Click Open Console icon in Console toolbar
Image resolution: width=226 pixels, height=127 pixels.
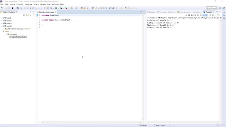coord(218,15)
